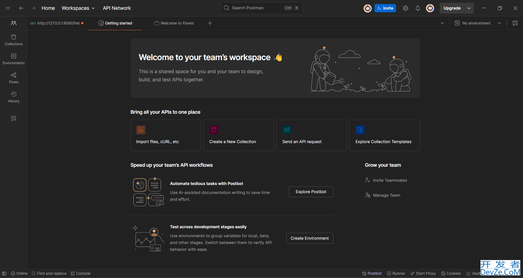523x278 pixels.
Task: Click the Invite button
Action: pyautogui.click(x=385, y=8)
